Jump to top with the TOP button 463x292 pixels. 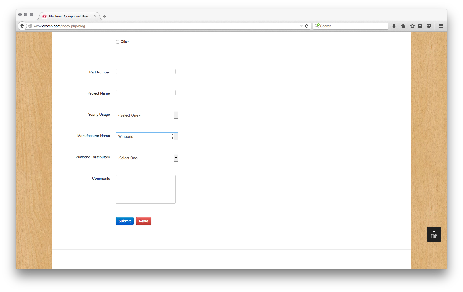[434, 234]
